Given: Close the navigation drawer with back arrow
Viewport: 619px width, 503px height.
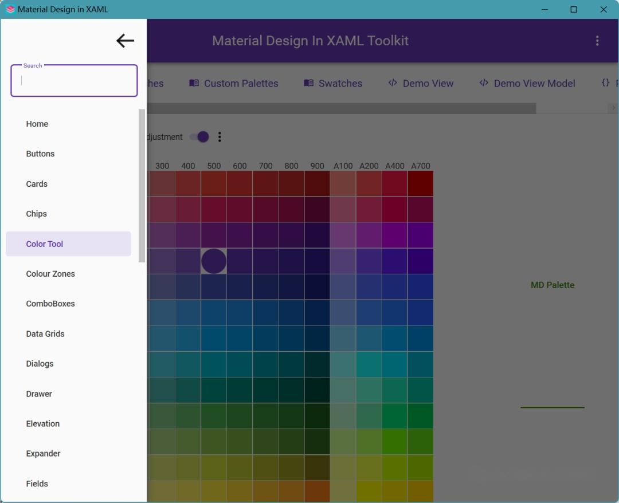Looking at the screenshot, I should (x=125, y=41).
